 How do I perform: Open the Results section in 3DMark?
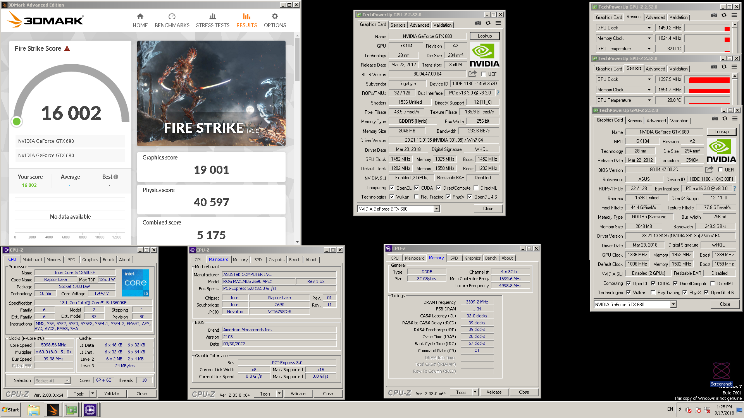[246, 21]
